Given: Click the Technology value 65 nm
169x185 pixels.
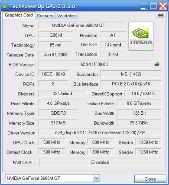Looking at the screenshot, I should click(x=56, y=45).
